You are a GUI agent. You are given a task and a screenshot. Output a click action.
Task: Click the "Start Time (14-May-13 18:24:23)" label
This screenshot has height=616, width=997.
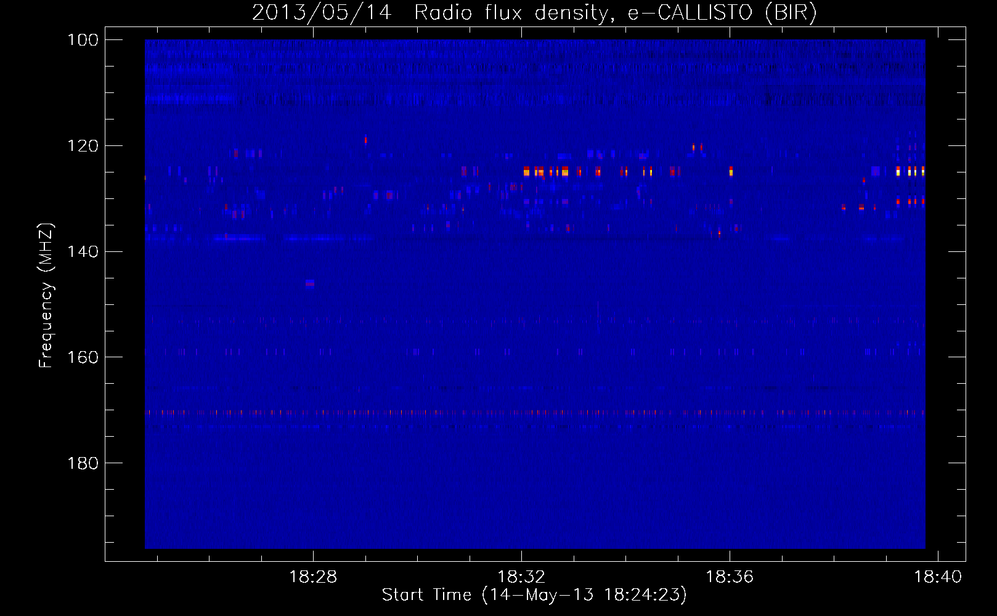click(x=534, y=595)
